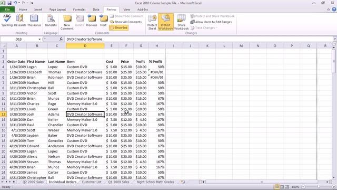Select the cell containing Elizabeth
Image resolution: width=337 pixels, height=190 pixels.
(37, 72)
